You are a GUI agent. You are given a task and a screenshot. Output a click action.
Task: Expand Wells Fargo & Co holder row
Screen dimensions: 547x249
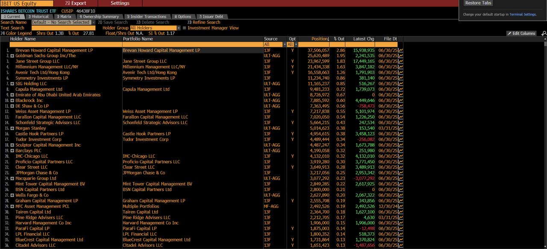pyautogui.click(x=12, y=195)
